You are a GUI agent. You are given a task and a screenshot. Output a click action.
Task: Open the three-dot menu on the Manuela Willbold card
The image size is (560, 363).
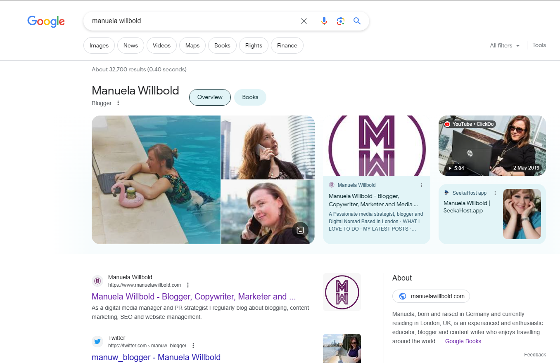pyautogui.click(x=422, y=185)
